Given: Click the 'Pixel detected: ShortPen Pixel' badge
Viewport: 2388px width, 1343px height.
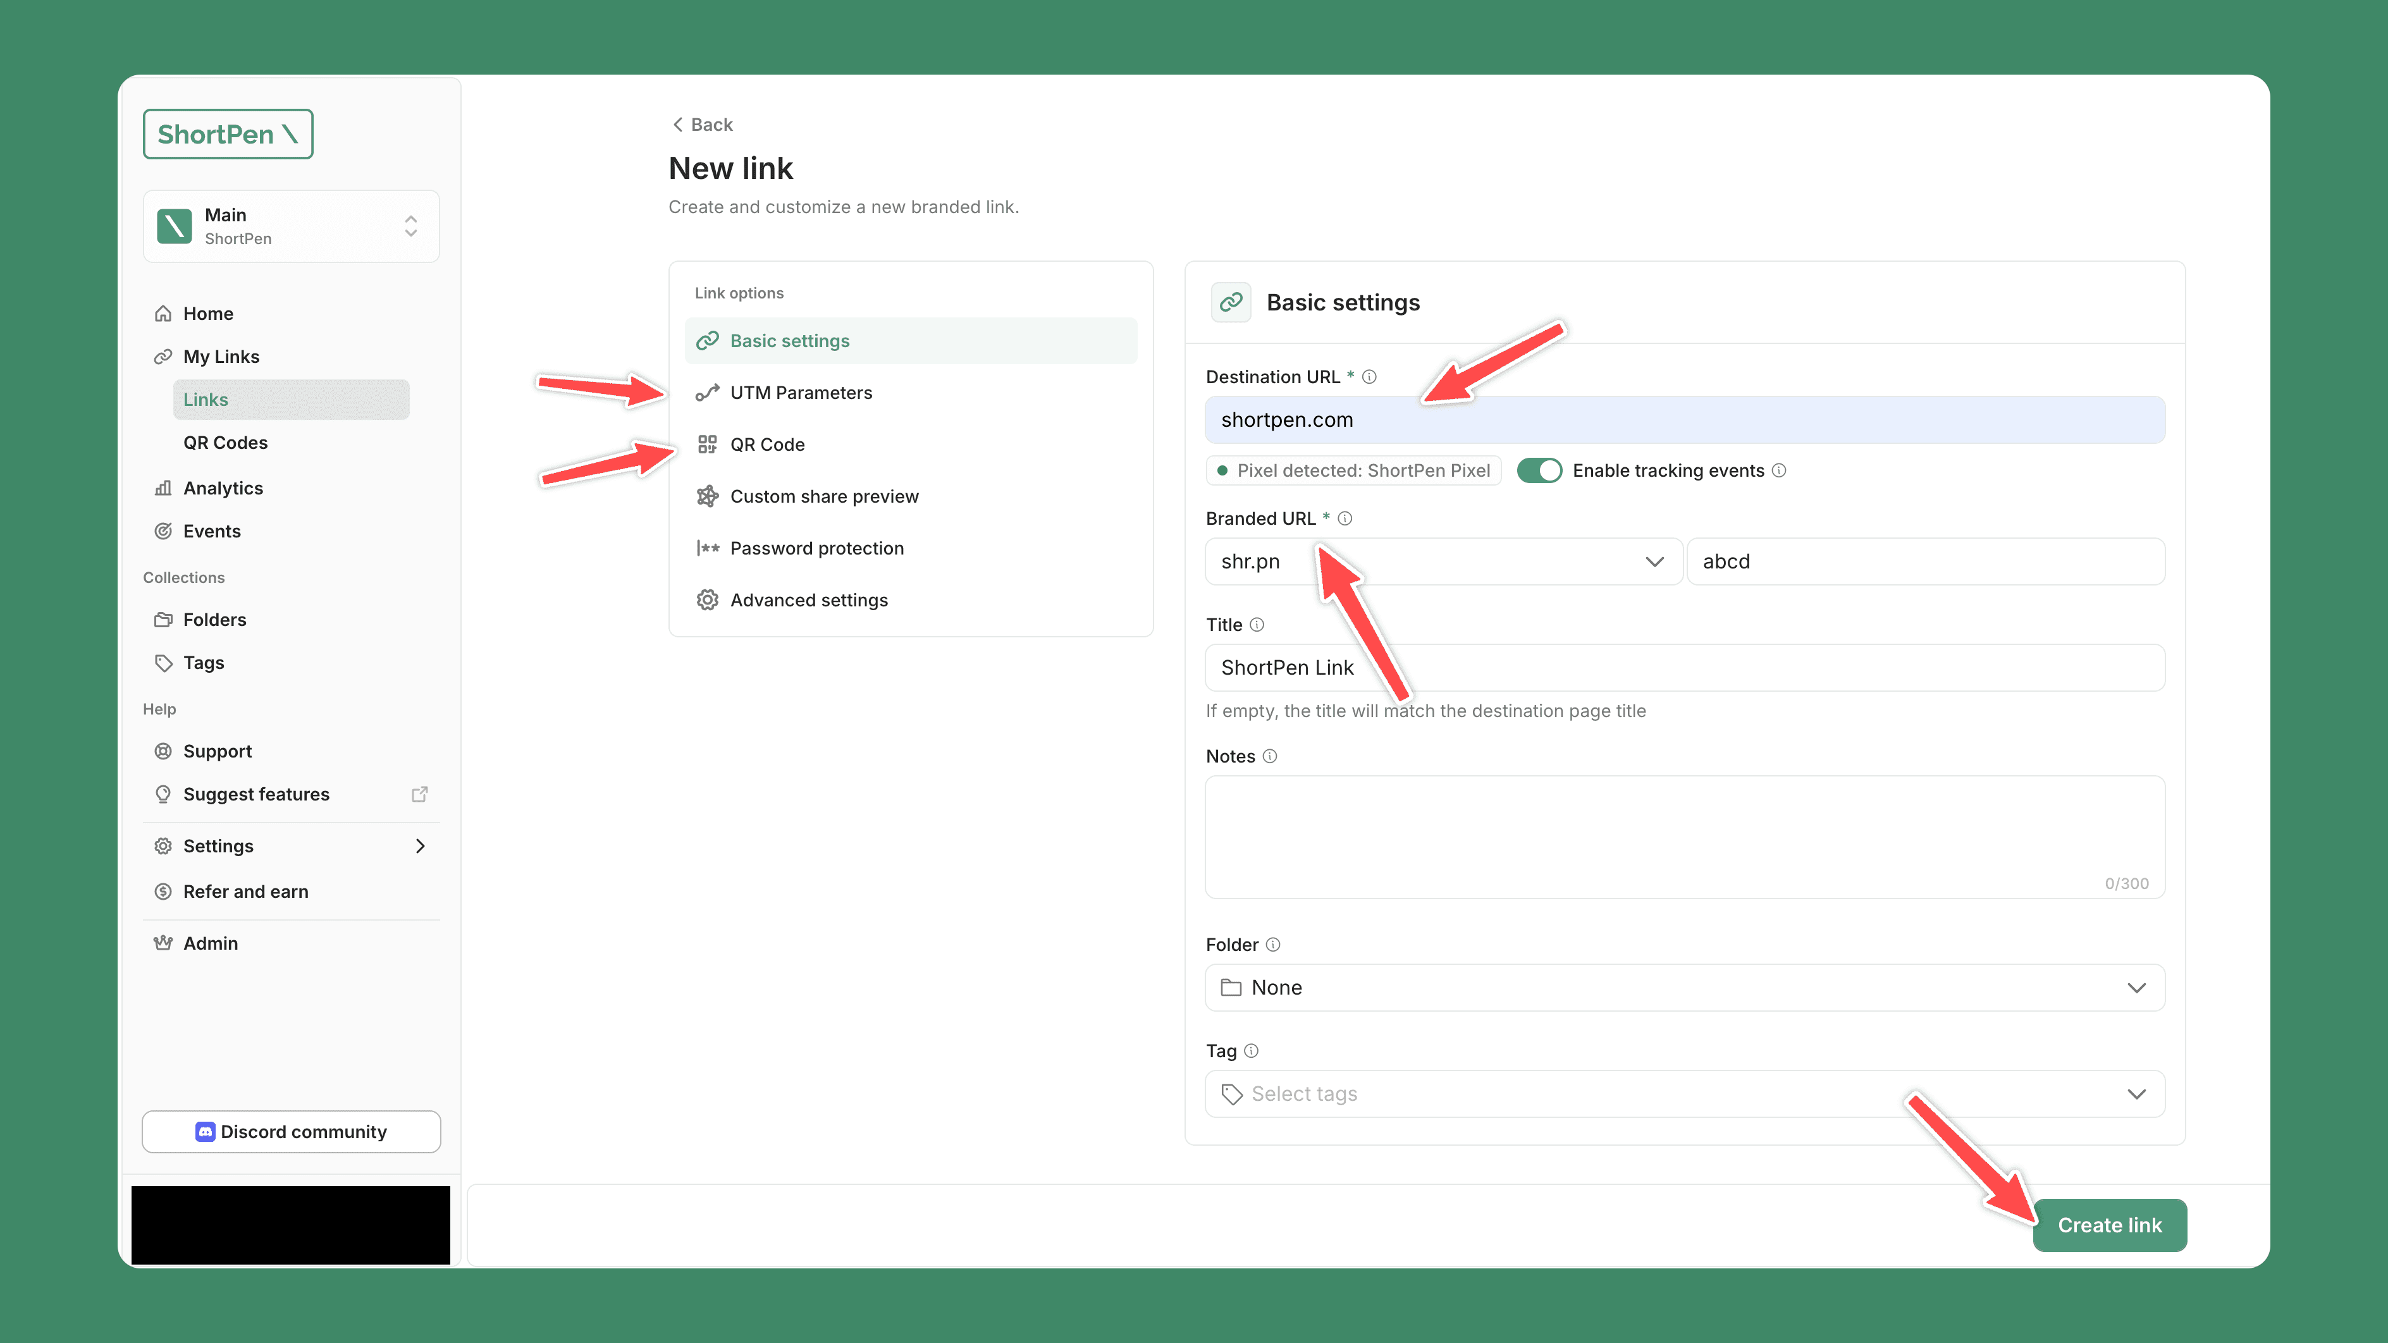Looking at the screenshot, I should pyautogui.click(x=1353, y=471).
